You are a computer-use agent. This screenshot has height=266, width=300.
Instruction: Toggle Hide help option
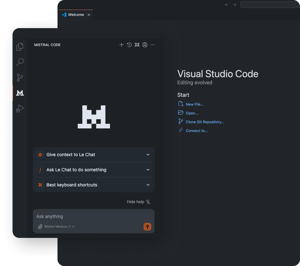138,202
